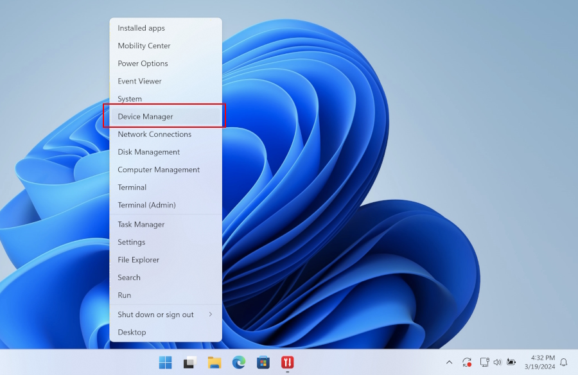Click the sync status tray icon
The width and height of the screenshot is (578, 375).
[468, 363]
